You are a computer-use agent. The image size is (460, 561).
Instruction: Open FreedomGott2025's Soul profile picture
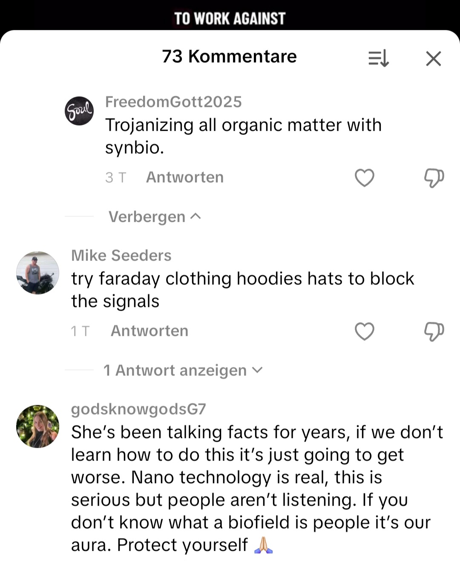pyautogui.click(x=79, y=111)
